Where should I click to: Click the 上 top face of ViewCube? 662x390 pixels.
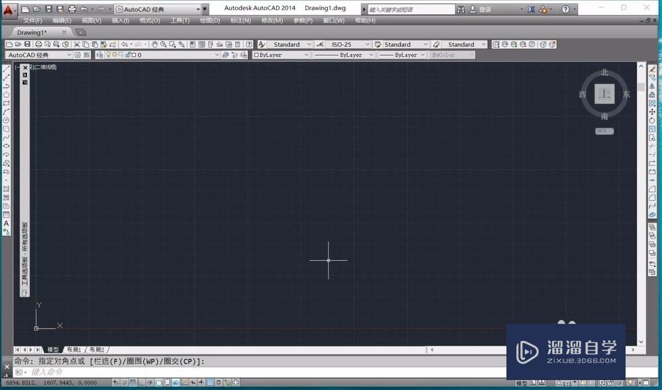click(604, 94)
